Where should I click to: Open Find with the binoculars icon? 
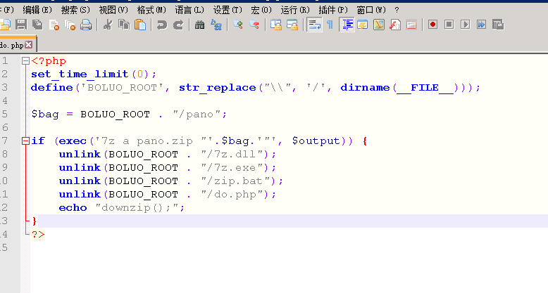(200, 25)
